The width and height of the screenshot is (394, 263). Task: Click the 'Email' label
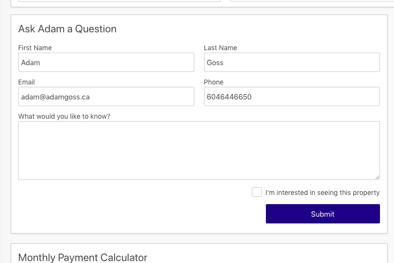(x=27, y=82)
